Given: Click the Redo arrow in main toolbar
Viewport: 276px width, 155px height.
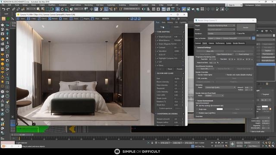Looking at the screenshot, I should click(8, 9).
